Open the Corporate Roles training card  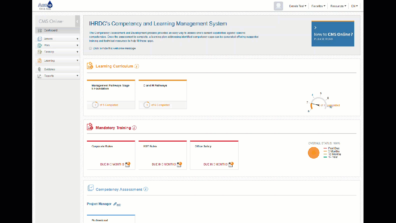pyautogui.click(x=111, y=155)
